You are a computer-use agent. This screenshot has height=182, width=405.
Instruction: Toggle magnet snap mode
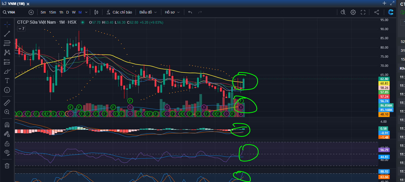(7, 125)
